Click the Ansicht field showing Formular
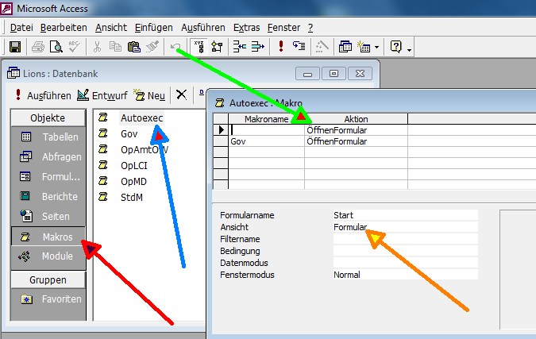Viewport: 536px width, 339px height. click(x=406, y=227)
